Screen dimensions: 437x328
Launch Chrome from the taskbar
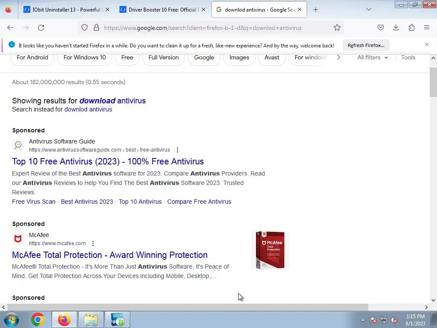click(38, 319)
